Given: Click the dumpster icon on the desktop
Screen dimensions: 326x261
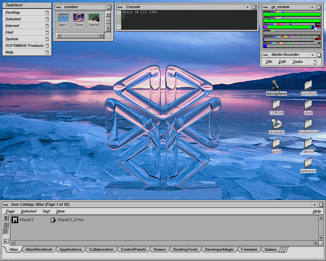Looking at the screenshot, I should (276, 124).
